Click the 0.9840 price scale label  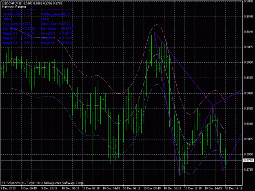click(x=248, y=32)
